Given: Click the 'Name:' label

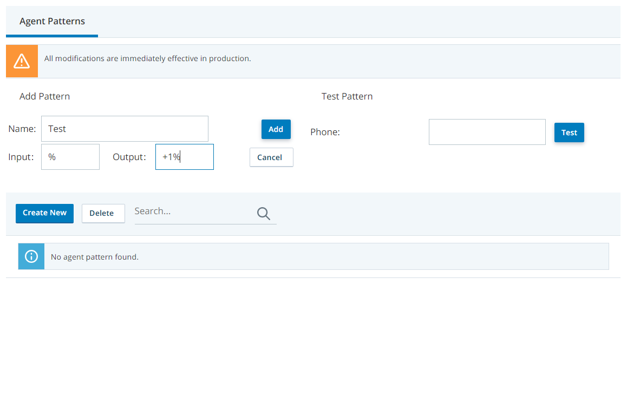Looking at the screenshot, I should click(x=22, y=129).
